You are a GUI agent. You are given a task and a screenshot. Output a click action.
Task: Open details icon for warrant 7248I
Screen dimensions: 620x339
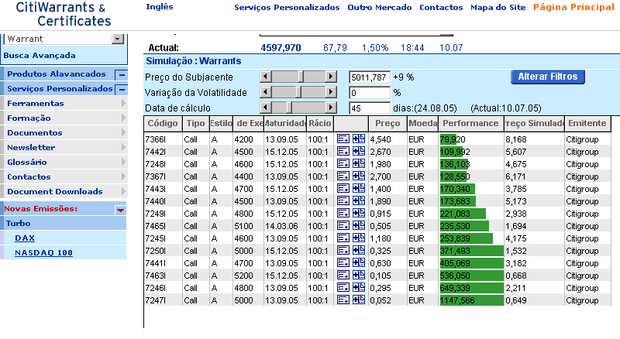(x=343, y=164)
